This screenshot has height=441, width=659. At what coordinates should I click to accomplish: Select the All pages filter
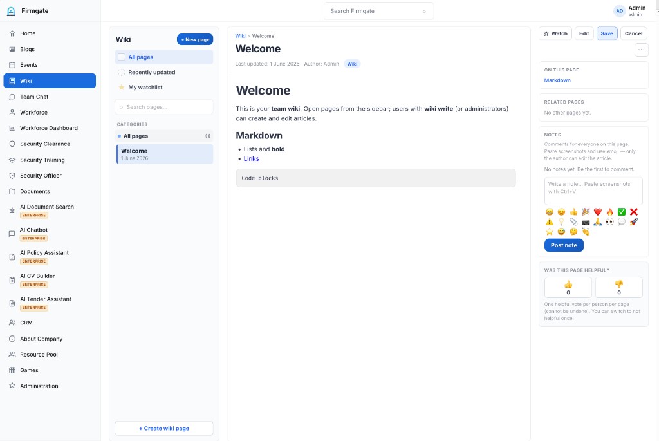(164, 57)
